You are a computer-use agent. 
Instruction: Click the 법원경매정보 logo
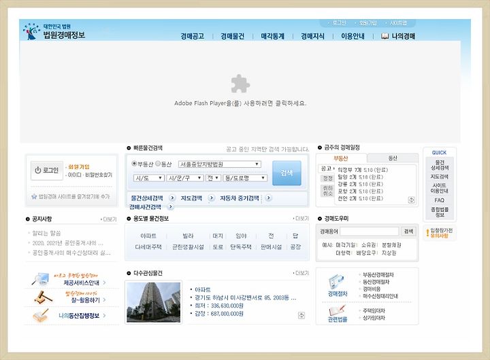(x=54, y=31)
